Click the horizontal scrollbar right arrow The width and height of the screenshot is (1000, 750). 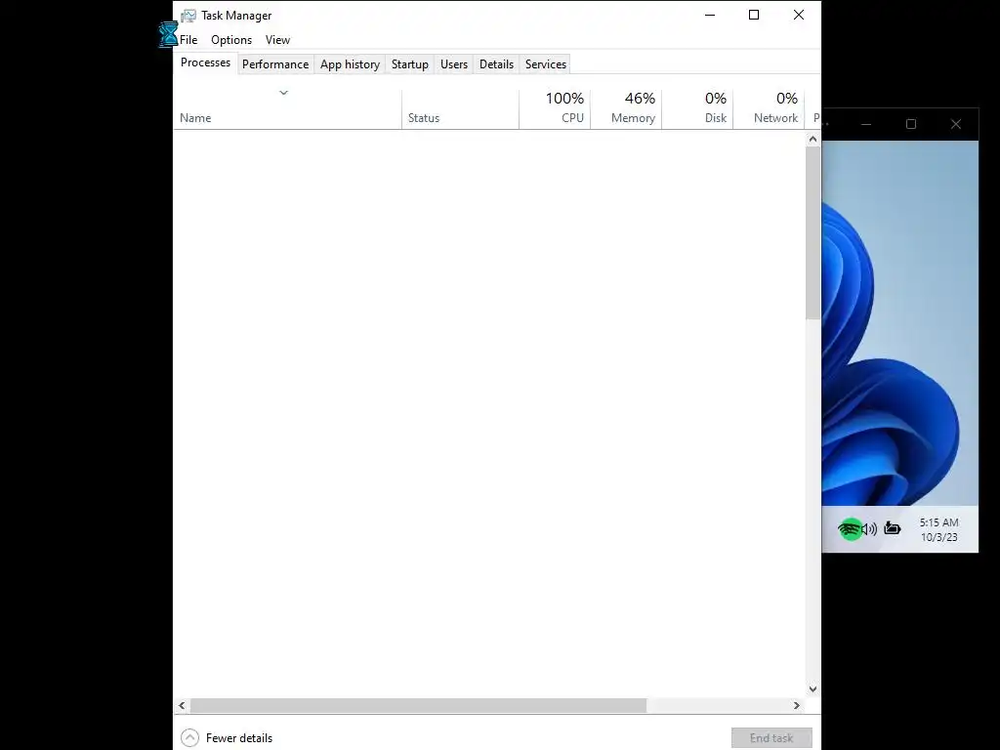[x=797, y=705]
